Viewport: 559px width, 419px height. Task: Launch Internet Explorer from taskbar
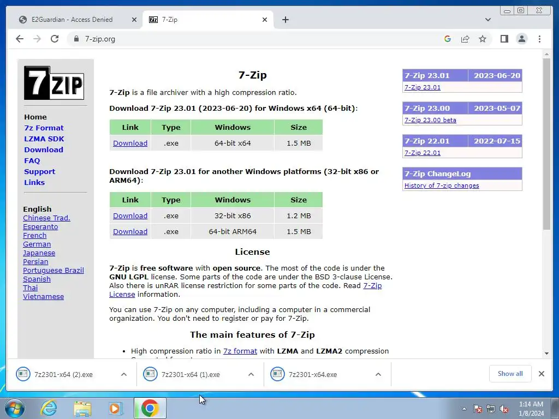pos(49,408)
